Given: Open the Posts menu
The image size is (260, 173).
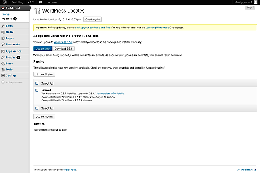Looking at the screenshot, I should click(9, 26).
